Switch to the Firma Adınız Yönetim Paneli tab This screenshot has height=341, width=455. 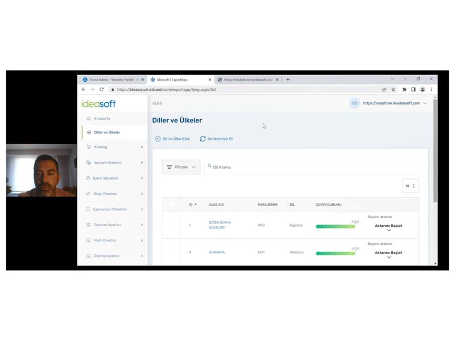(x=113, y=80)
